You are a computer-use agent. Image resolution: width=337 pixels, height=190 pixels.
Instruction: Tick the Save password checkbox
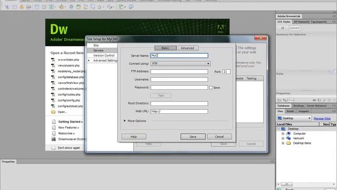(211, 88)
